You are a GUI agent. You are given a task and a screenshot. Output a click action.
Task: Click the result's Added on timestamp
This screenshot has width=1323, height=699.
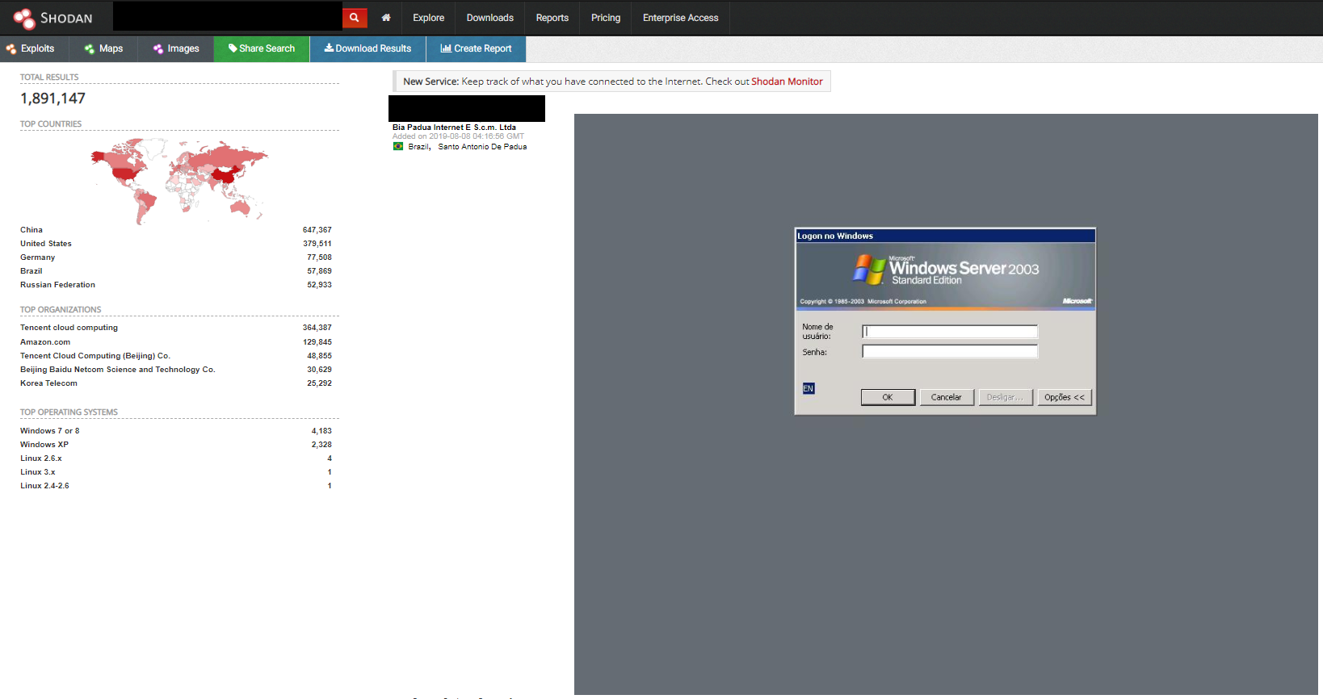point(458,136)
